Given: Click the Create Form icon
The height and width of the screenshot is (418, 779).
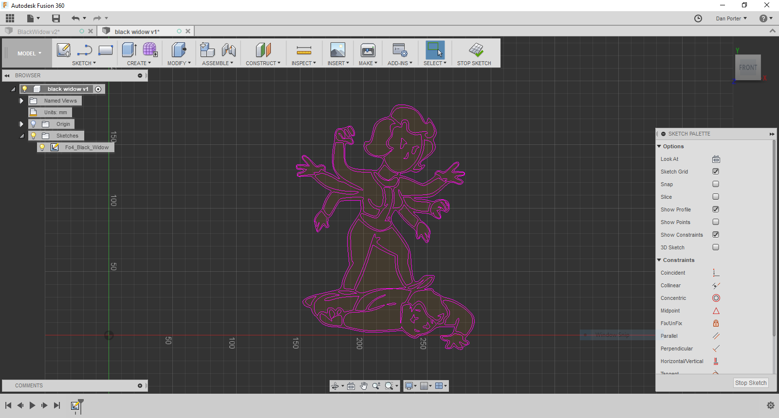Looking at the screenshot, I should [150, 50].
